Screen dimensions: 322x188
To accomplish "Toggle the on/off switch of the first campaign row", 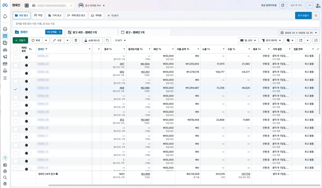I will pyautogui.click(x=28, y=57).
